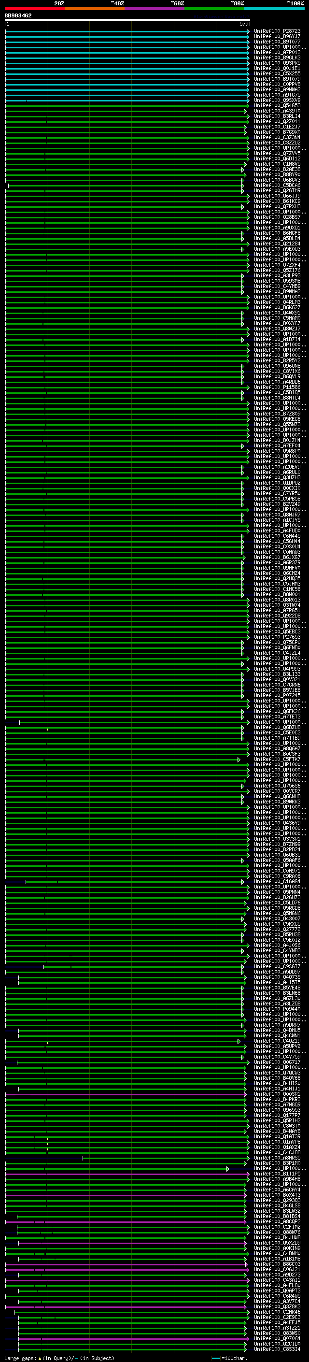Open hit UniRef100_Q9SPK5

click(x=277, y=63)
